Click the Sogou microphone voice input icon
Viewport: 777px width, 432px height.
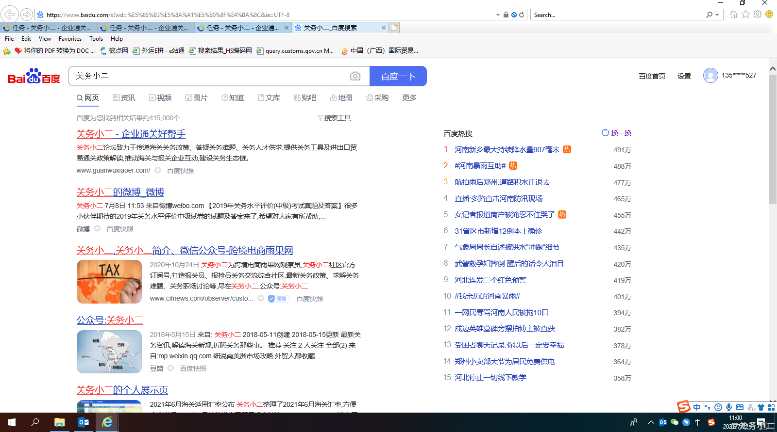click(x=728, y=407)
